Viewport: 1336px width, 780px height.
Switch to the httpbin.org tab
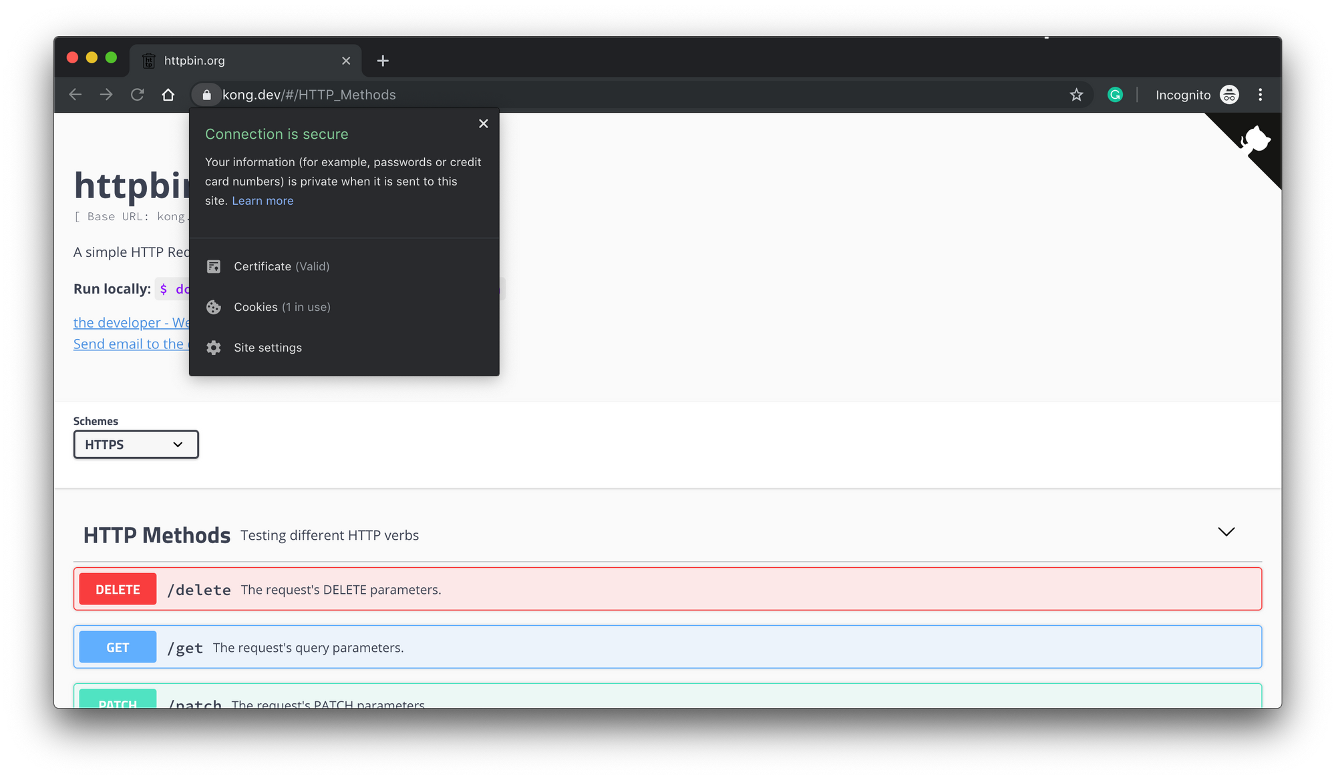[237, 60]
